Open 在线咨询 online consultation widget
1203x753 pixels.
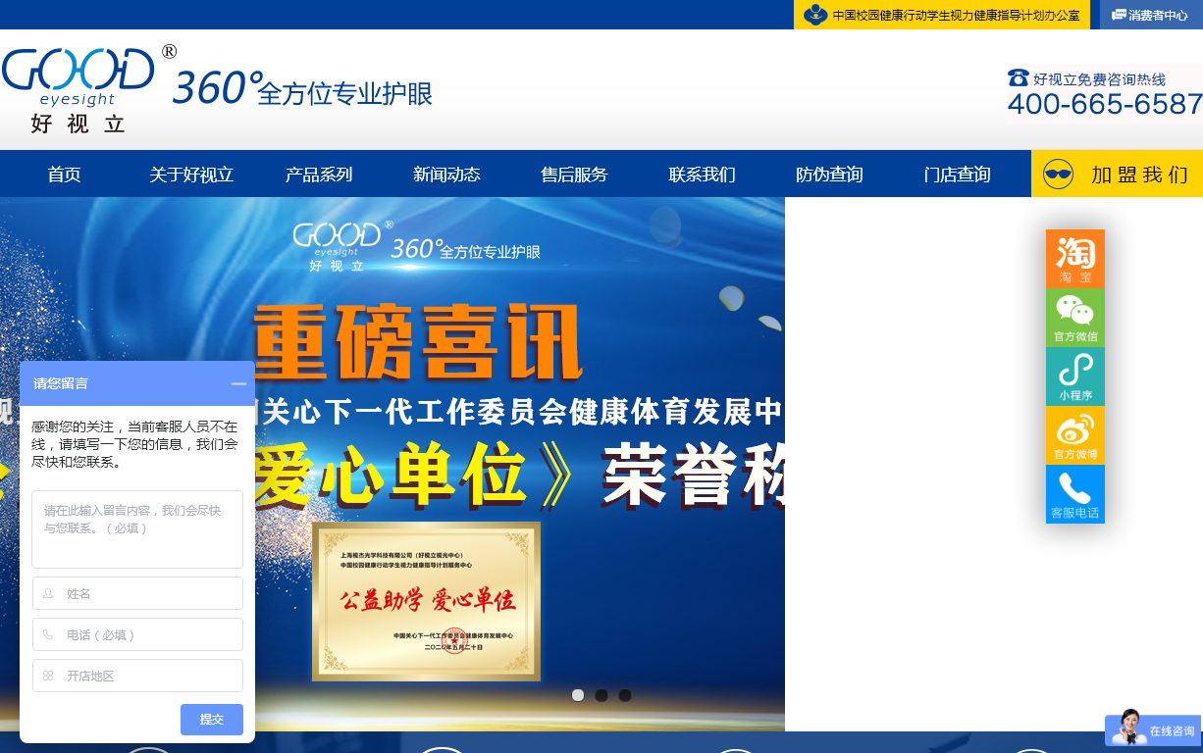coord(1153,729)
